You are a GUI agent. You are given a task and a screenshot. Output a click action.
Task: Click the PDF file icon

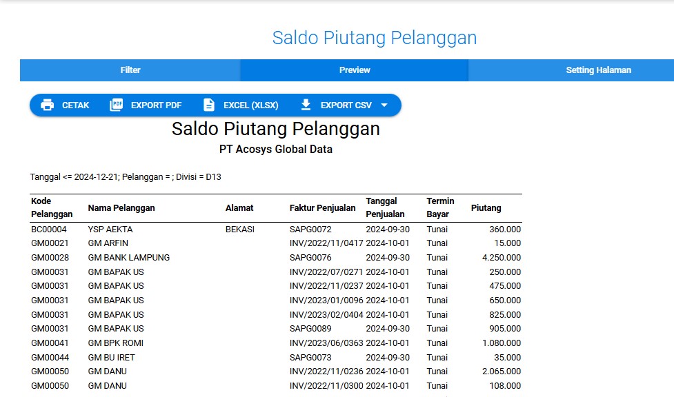tap(116, 105)
